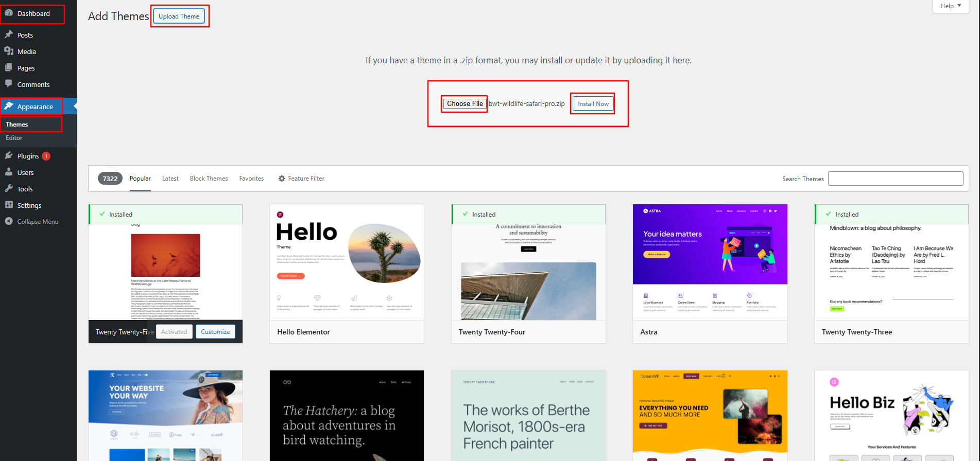This screenshot has height=461, width=980.
Task: Click the Posts pushpin icon
Action: click(9, 34)
